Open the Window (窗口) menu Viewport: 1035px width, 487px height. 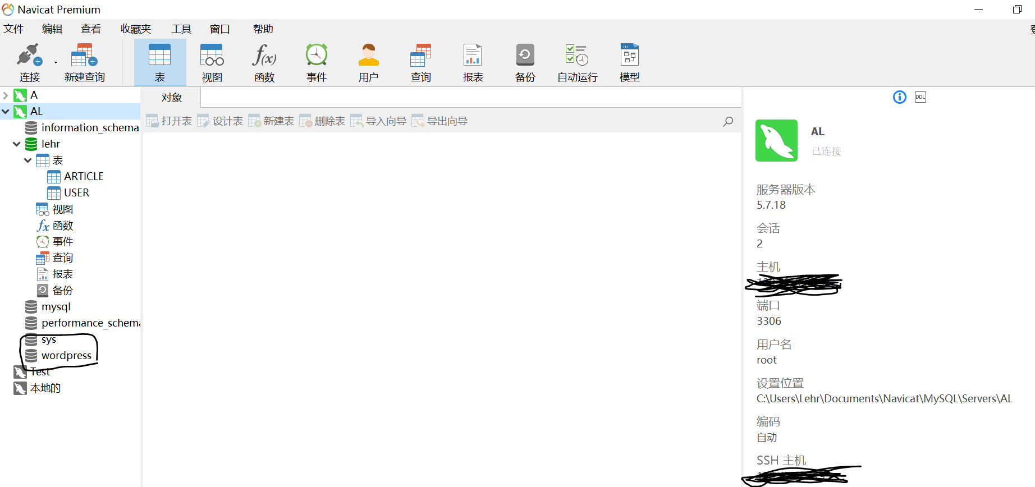tap(220, 29)
